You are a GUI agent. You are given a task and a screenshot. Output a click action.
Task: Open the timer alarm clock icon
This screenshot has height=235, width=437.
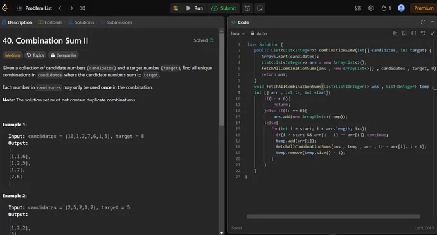(x=247, y=8)
